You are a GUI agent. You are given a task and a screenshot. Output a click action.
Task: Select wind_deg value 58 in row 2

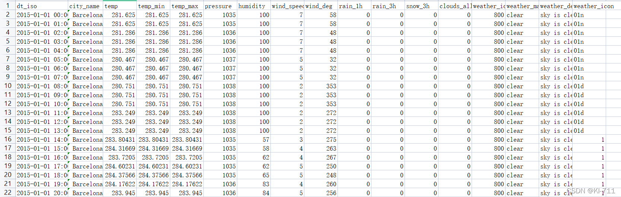coord(321,15)
